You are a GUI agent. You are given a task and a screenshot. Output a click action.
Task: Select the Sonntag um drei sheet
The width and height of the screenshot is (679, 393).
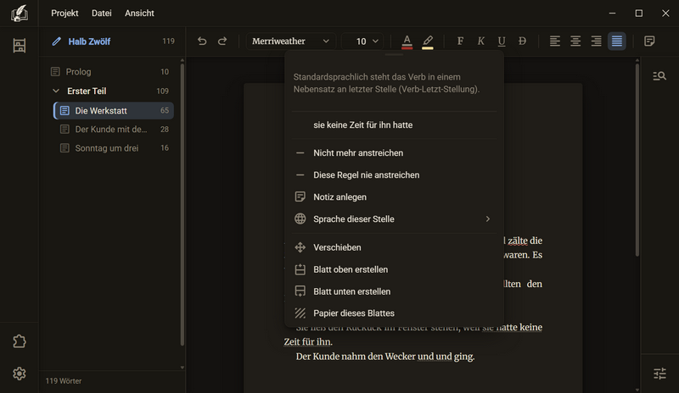[114, 148]
